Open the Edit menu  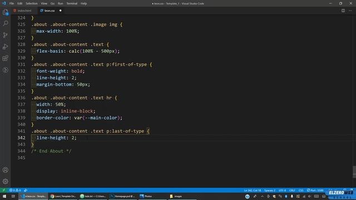point(20,3)
